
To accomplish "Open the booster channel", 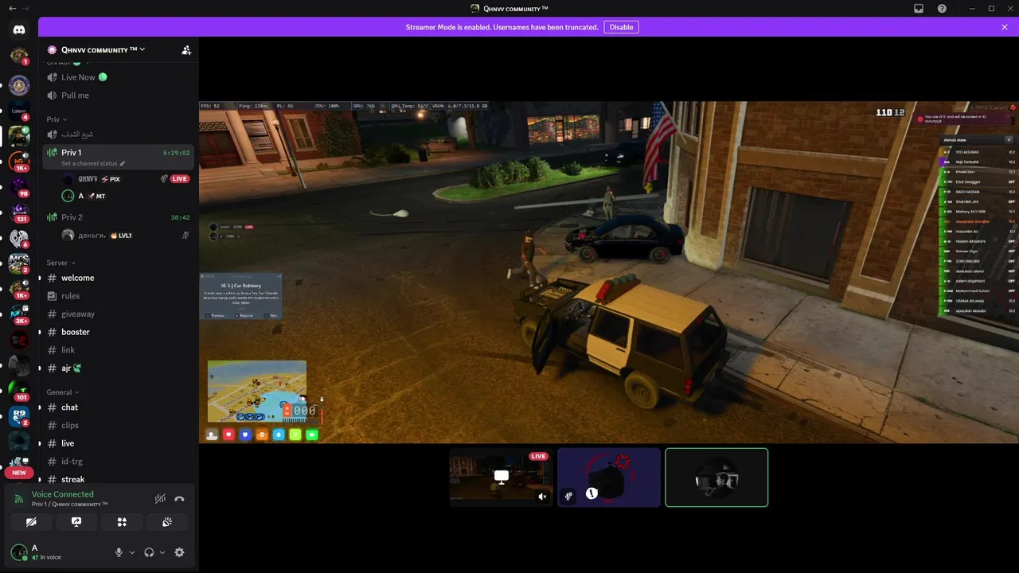I will pos(118,332).
